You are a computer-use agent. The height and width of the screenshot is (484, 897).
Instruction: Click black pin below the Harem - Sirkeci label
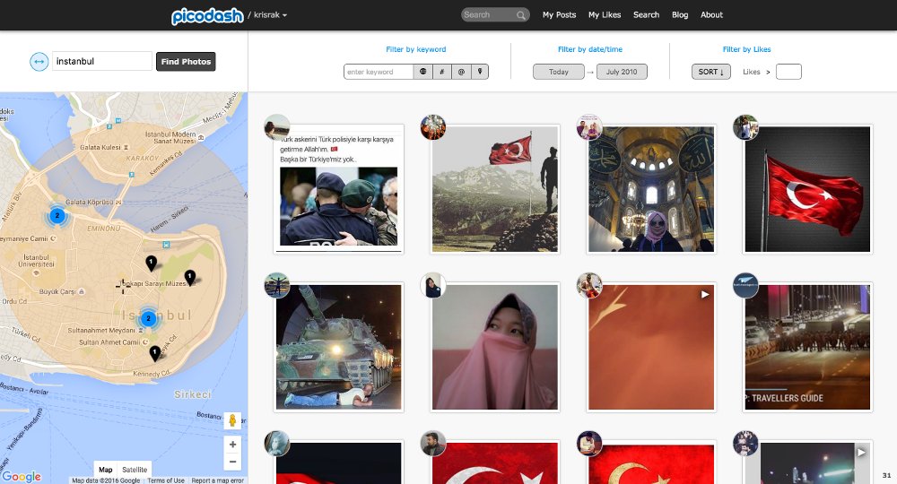(151, 263)
